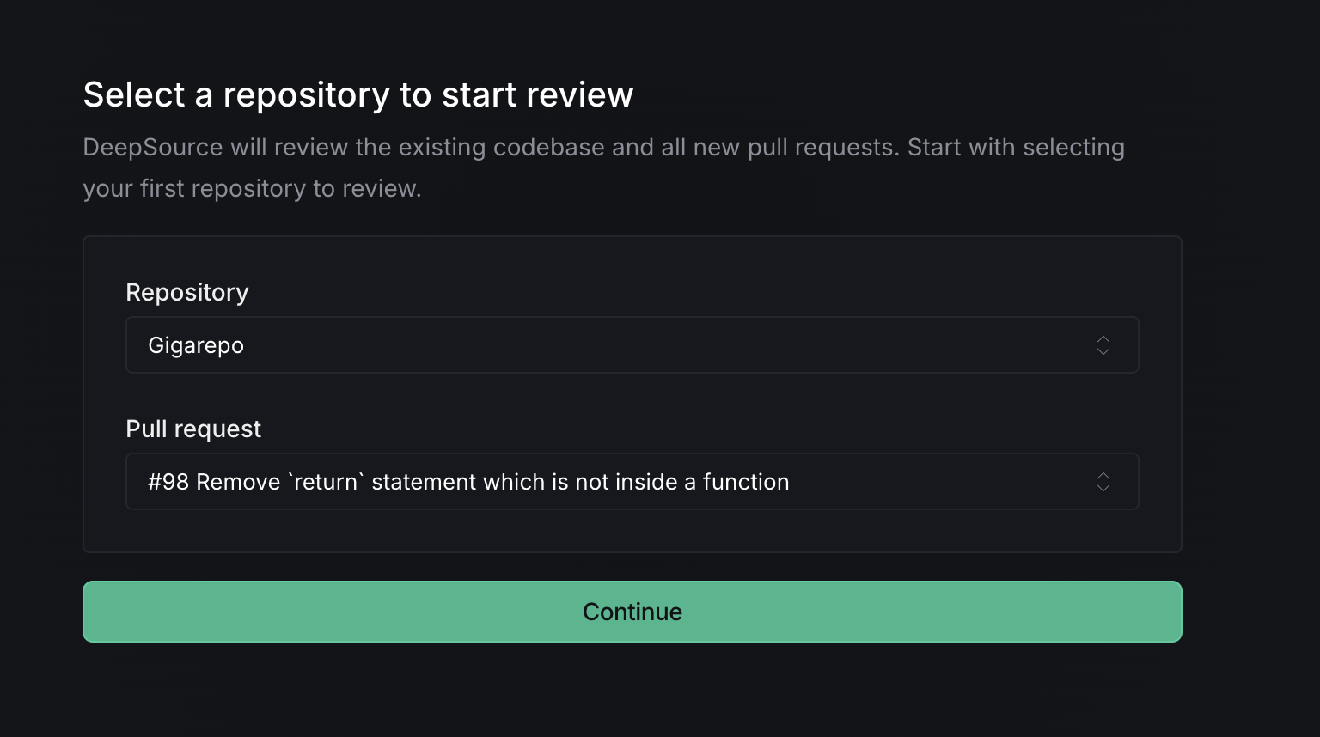Click the Repository field label
This screenshot has width=1320, height=737.
187,293
